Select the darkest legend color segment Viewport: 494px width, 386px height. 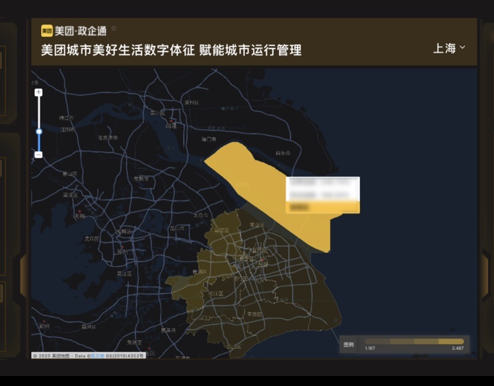pos(378,341)
